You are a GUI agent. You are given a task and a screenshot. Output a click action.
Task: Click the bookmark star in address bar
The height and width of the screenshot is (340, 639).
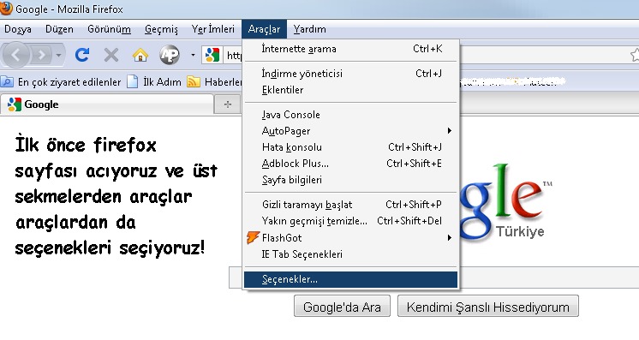tap(635, 55)
